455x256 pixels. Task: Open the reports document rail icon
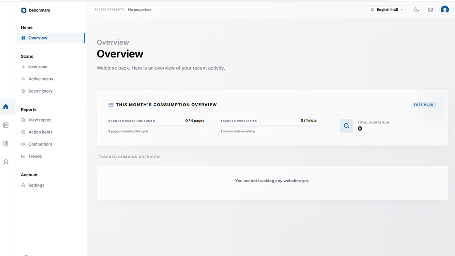[x=6, y=144]
